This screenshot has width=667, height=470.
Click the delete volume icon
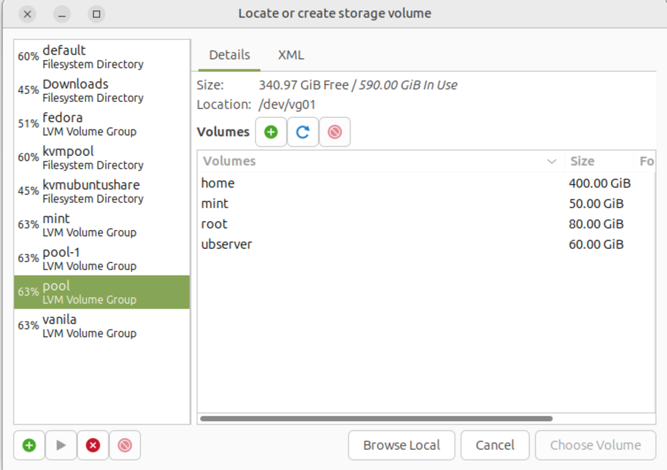click(x=335, y=132)
